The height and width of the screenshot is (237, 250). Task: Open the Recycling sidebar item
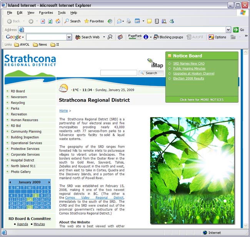18,103
